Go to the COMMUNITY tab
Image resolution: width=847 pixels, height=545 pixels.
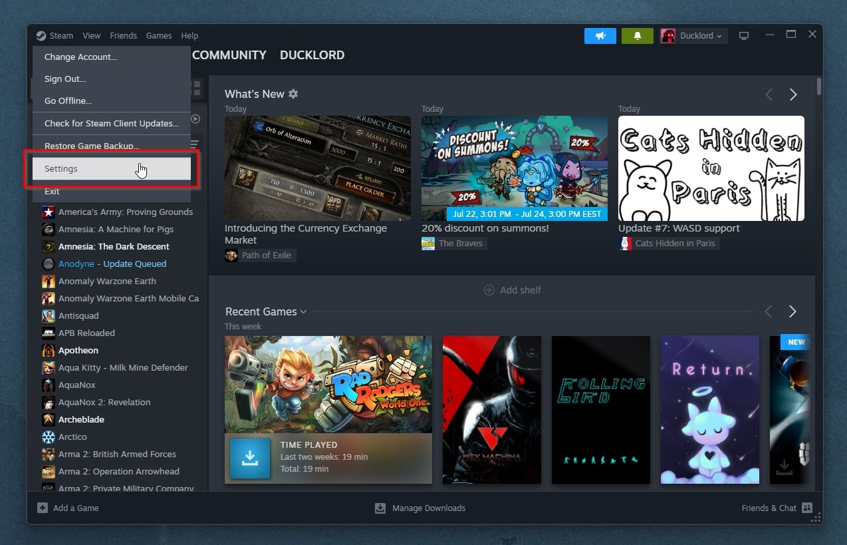(229, 55)
